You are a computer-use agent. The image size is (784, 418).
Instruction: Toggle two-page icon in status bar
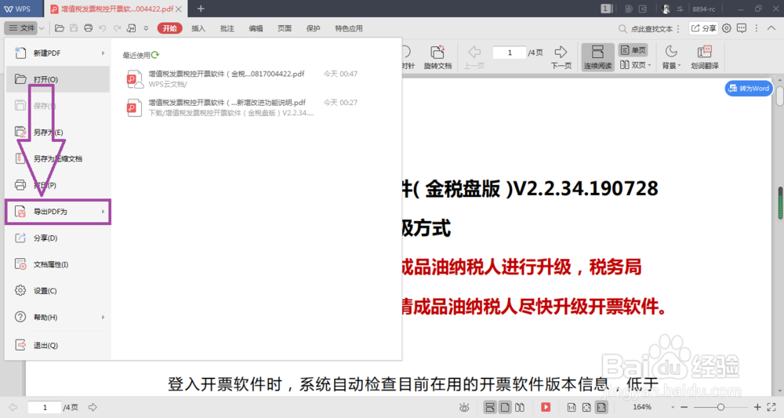click(x=520, y=408)
